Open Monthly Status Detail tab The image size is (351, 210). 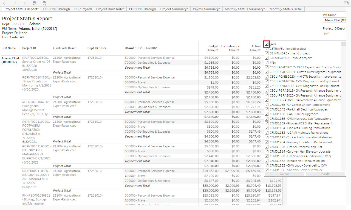286,9
